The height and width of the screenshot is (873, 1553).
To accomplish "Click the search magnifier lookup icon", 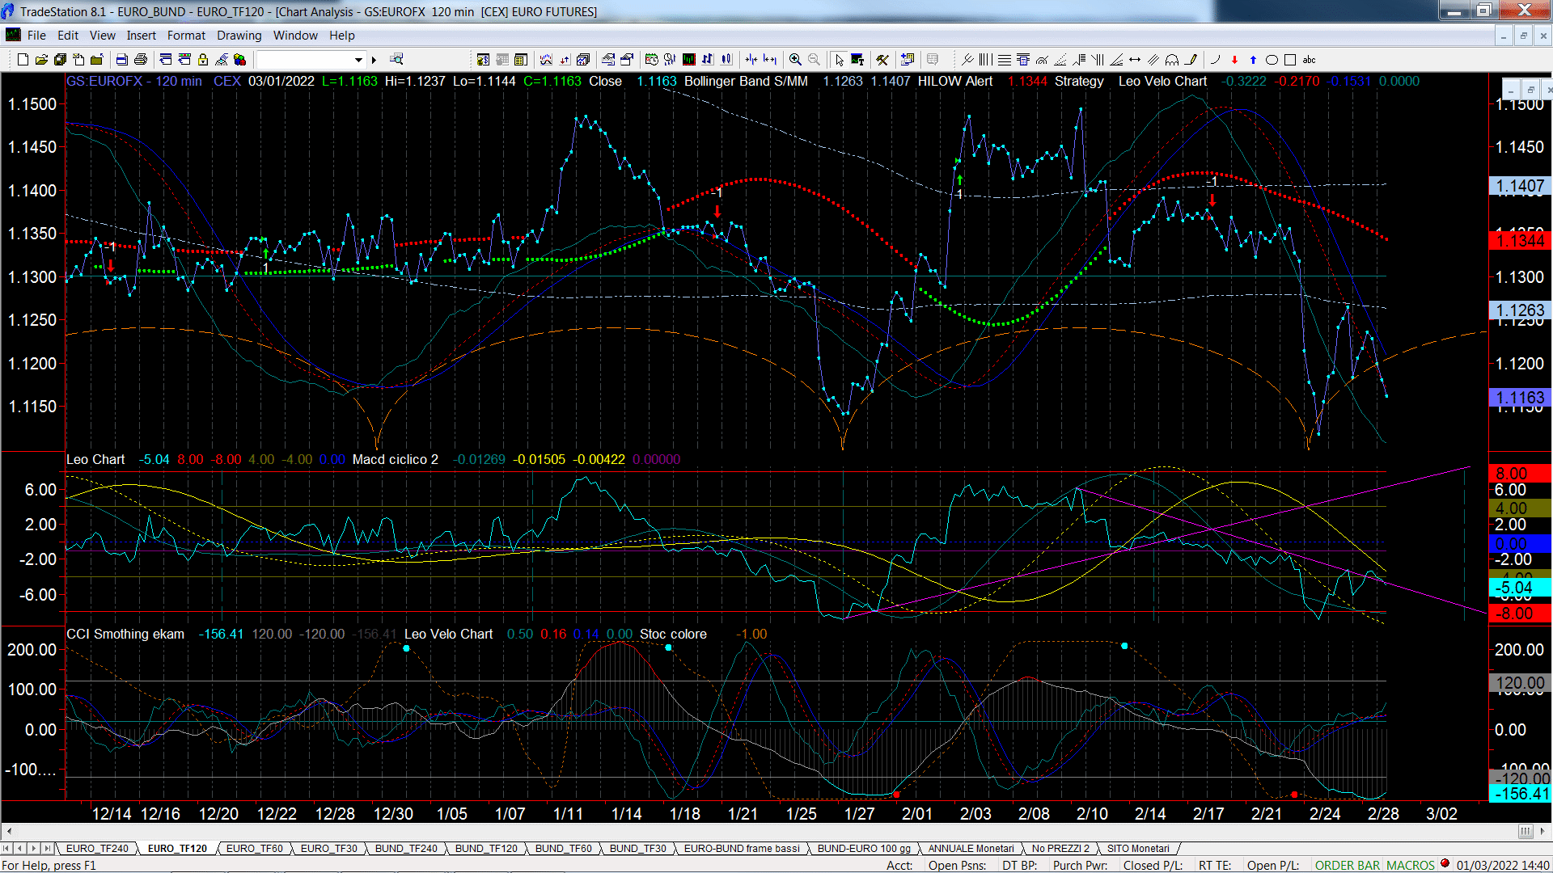I will click(396, 60).
